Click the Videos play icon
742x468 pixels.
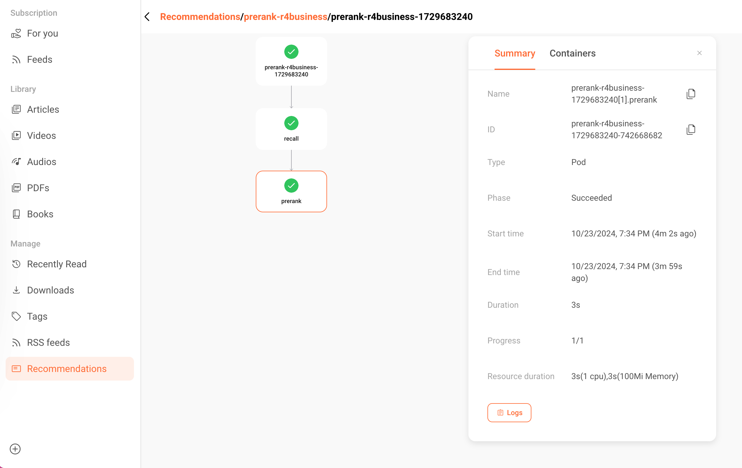(x=16, y=135)
